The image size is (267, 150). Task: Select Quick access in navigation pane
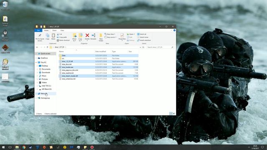pyautogui.click(x=45, y=54)
